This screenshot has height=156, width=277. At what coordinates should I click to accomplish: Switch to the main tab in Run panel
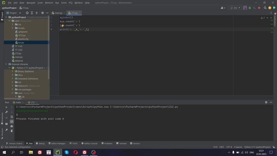(18, 102)
